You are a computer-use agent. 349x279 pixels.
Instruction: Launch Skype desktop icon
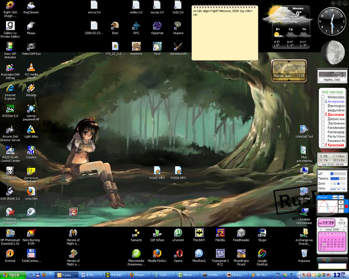click(262, 235)
